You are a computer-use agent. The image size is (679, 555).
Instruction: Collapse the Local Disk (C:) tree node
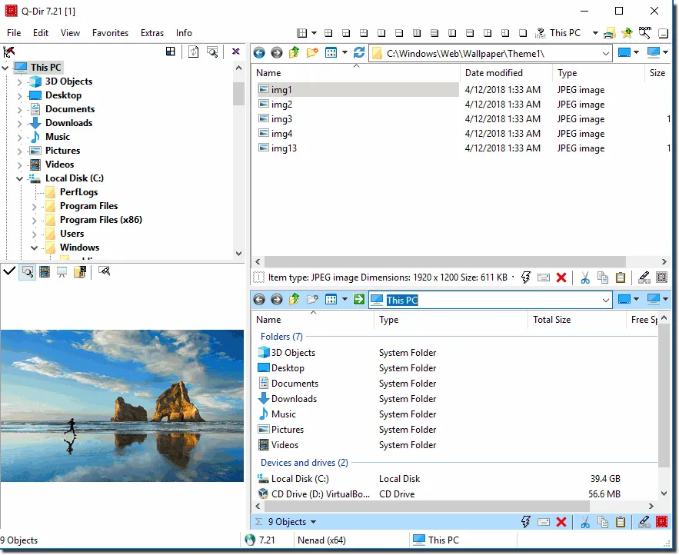point(20,178)
